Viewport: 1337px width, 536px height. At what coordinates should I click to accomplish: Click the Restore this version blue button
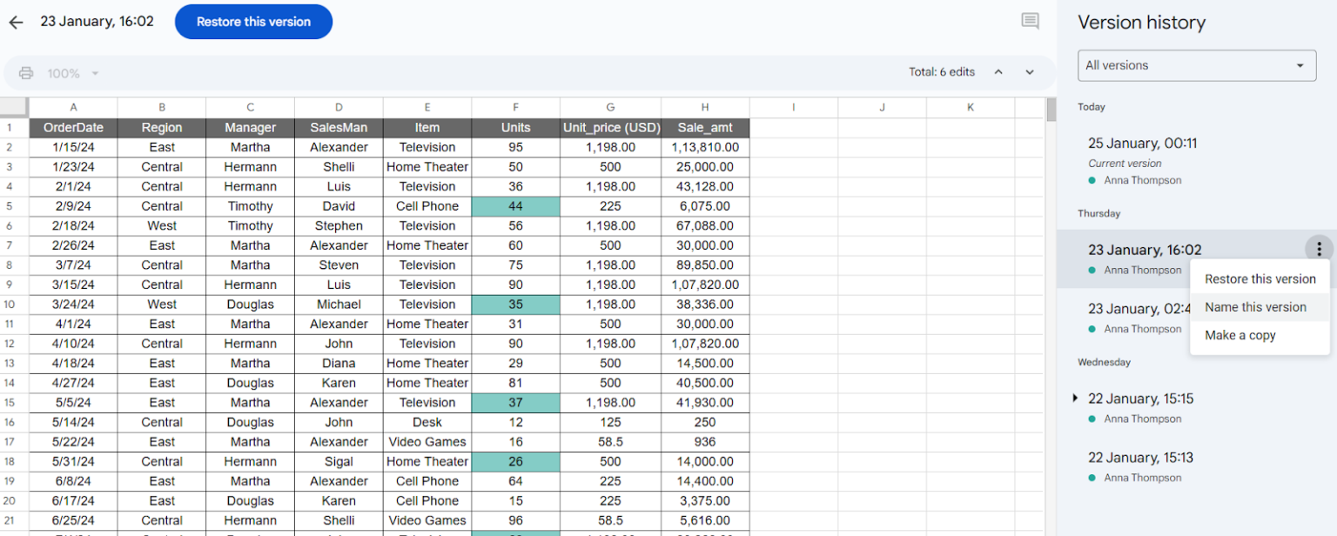(x=253, y=22)
